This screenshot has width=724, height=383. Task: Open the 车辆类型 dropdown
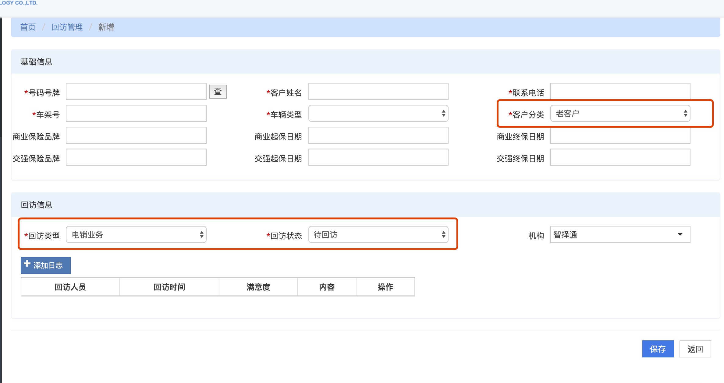378,114
